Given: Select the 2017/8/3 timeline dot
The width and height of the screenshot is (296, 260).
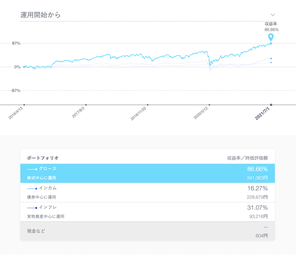Looking at the screenshot, I should click(x=86, y=105).
